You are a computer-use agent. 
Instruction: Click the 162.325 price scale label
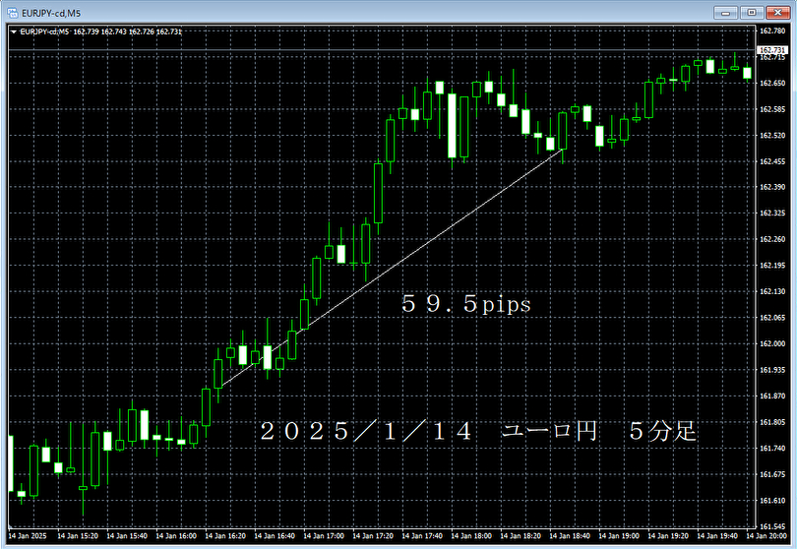(772, 213)
